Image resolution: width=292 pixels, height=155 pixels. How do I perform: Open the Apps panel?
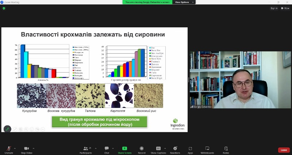coord(190,150)
